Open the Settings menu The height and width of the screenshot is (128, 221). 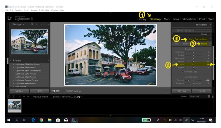pos(34,10)
